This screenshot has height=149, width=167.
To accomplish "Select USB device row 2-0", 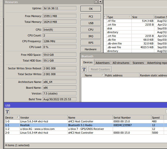I will pyautogui.click(x=86, y=133).
